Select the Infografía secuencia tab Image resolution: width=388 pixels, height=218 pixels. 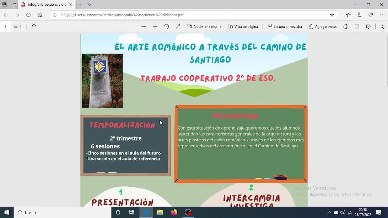(x=46, y=5)
